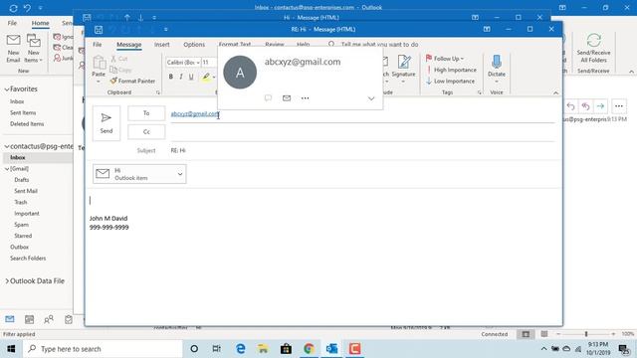Open the attached Hi Outlook item dropdown

180,174
